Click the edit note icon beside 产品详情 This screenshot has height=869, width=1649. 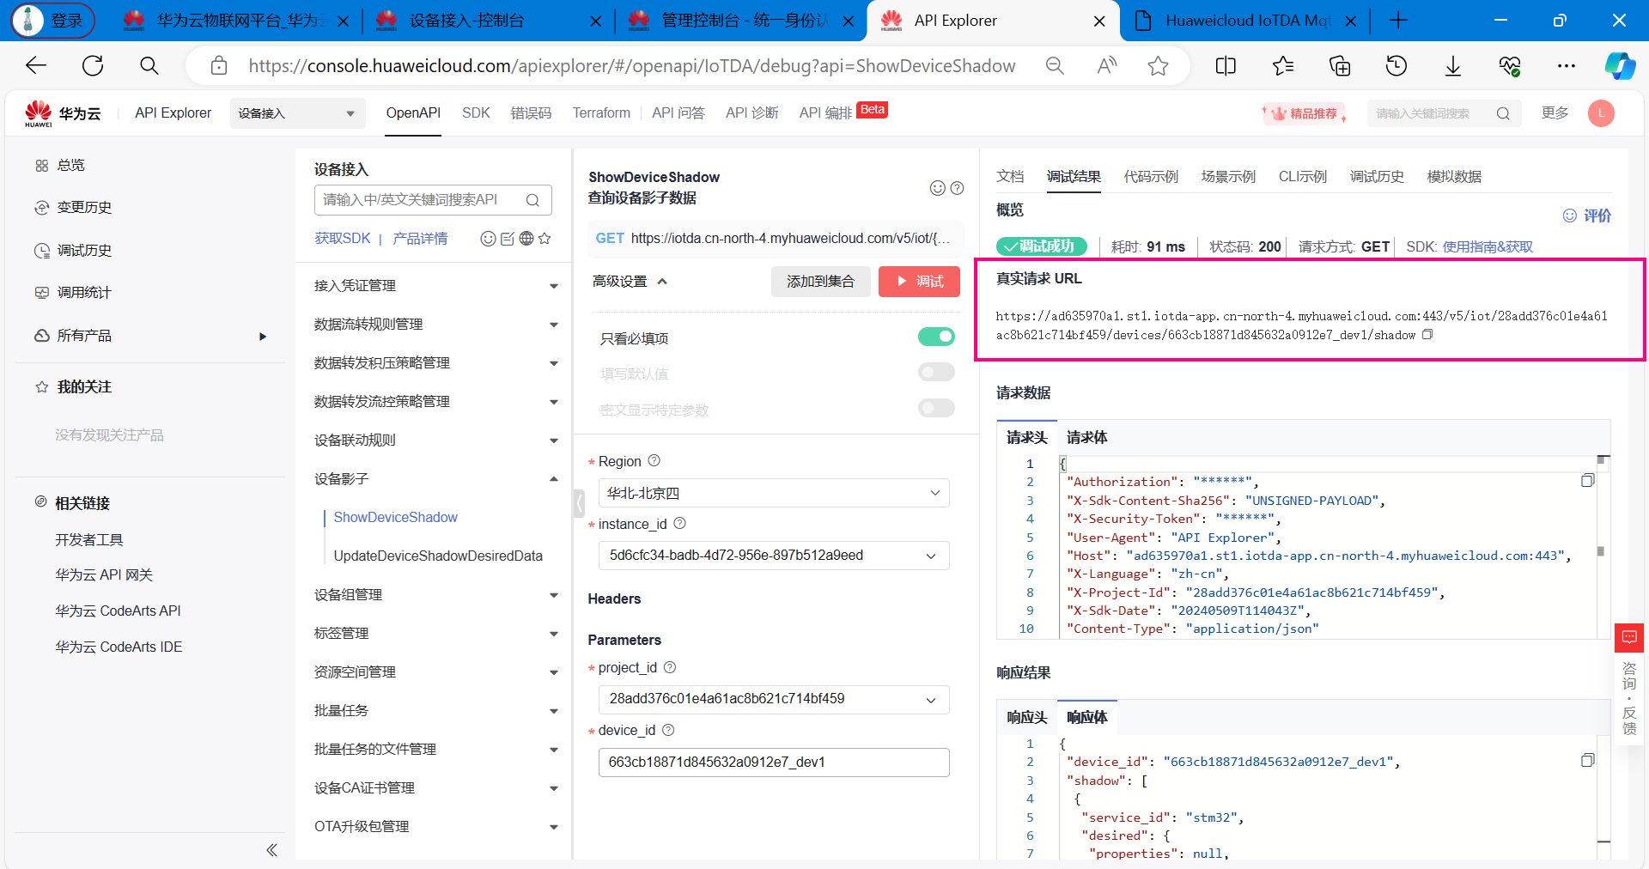pyautogui.click(x=507, y=239)
